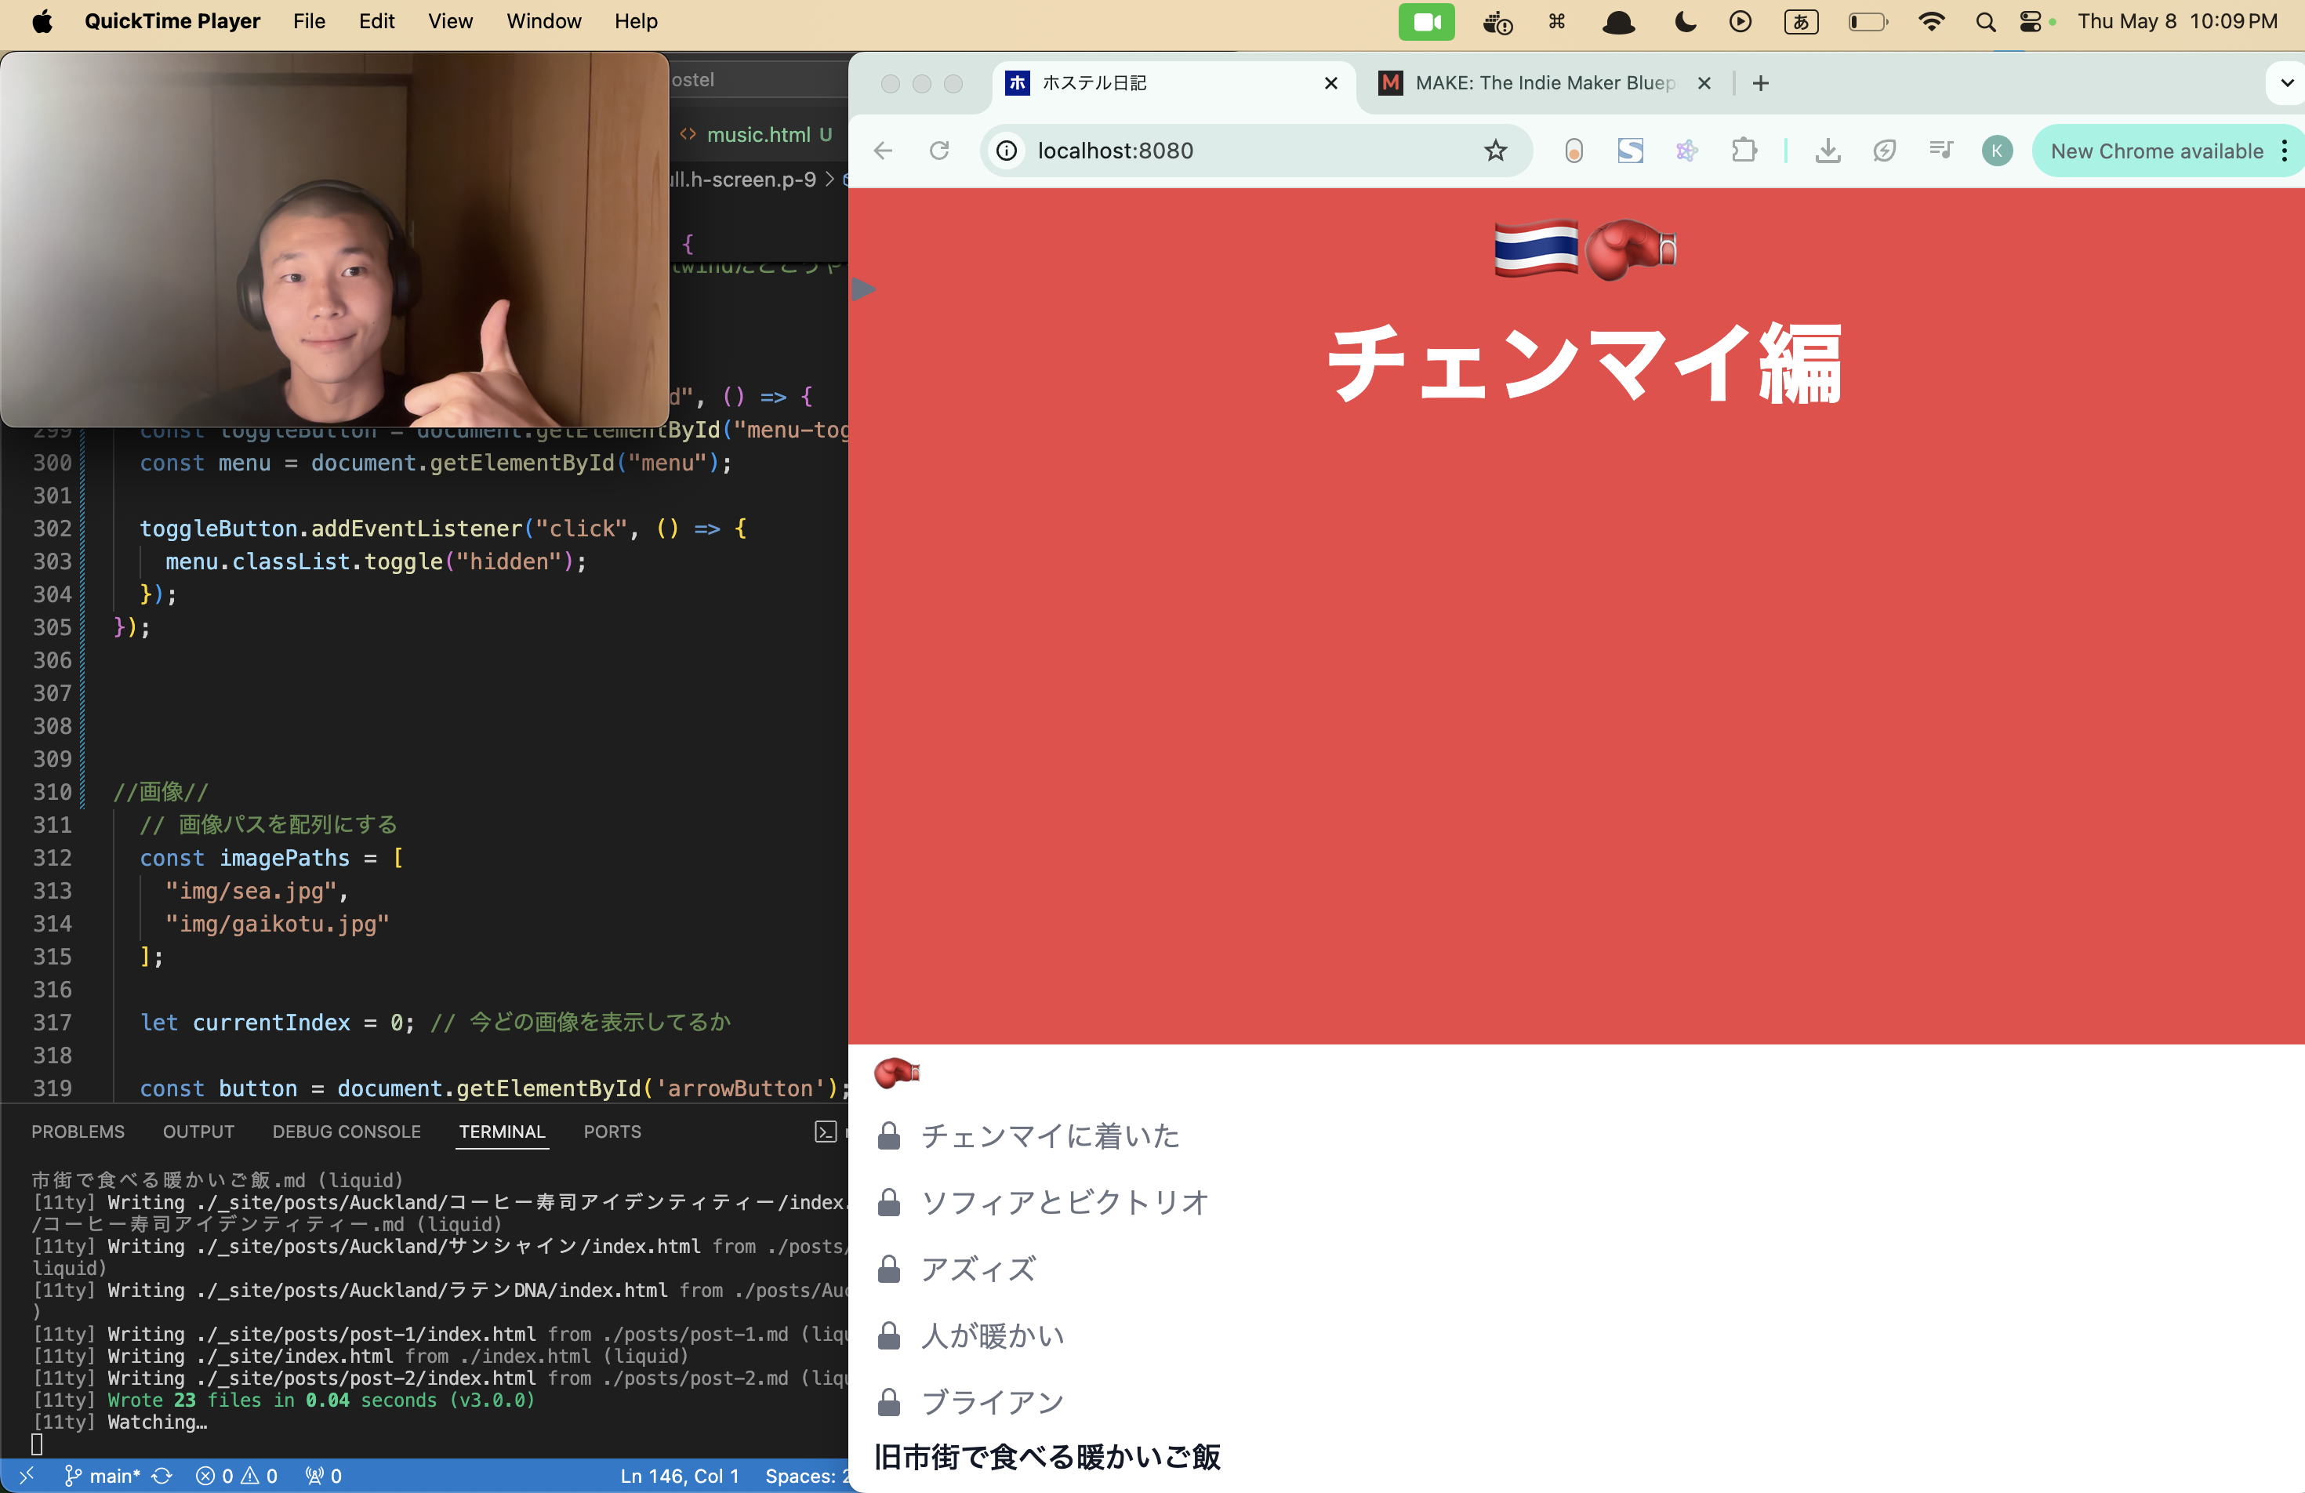Open the アズィズ post
Viewport: 2305px width, 1493px height.
coord(978,1270)
